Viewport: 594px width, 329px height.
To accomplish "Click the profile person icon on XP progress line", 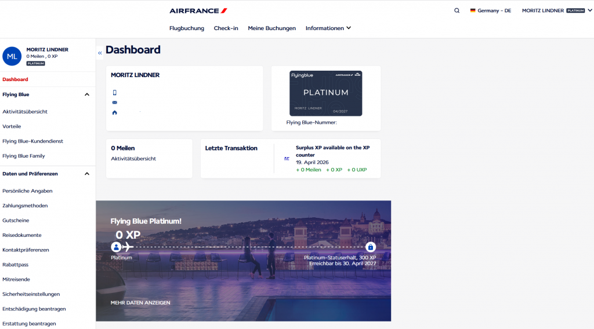I will 116,247.
